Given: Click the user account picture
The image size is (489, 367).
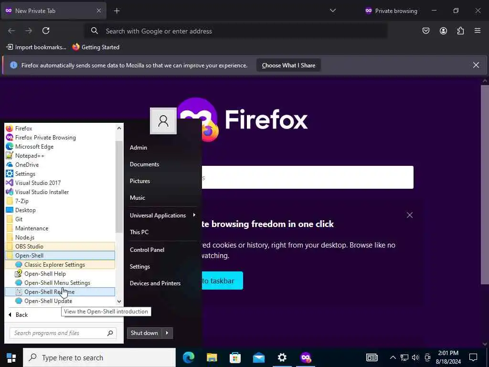Looking at the screenshot, I should point(163,121).
